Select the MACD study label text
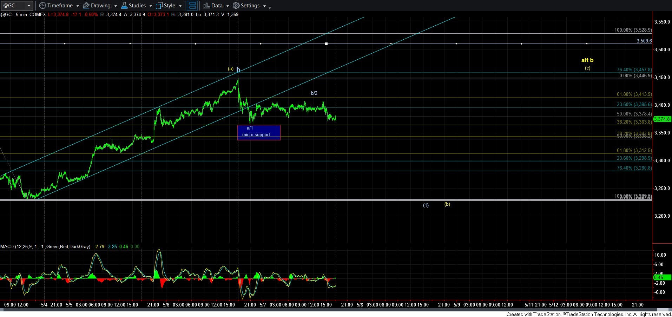 [45, 246]
